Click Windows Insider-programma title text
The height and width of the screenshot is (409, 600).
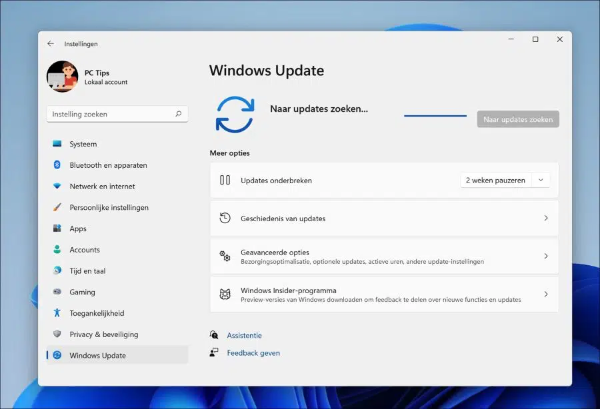[x=289, y=290]
